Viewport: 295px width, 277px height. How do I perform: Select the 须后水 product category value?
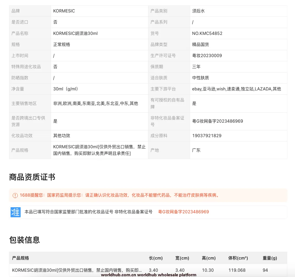coord(198,11)
